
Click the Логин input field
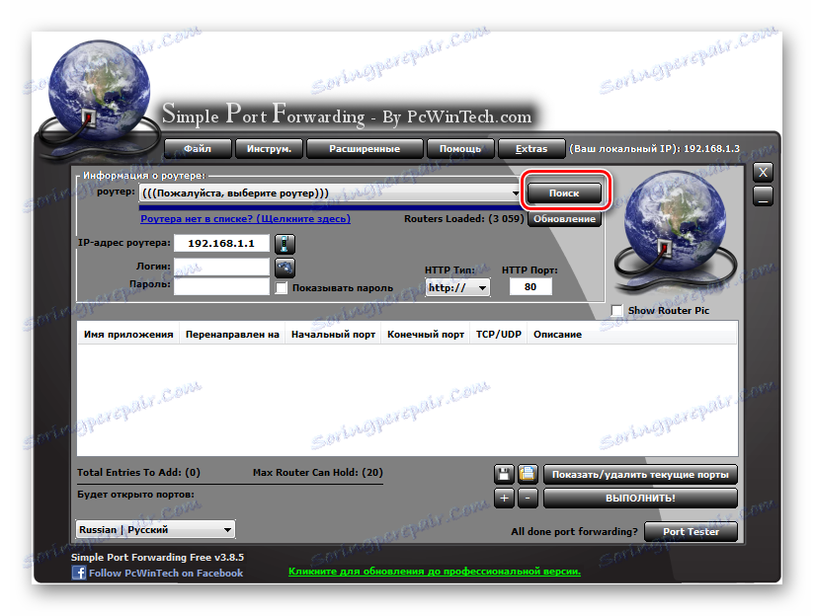[x=221, y=267]
